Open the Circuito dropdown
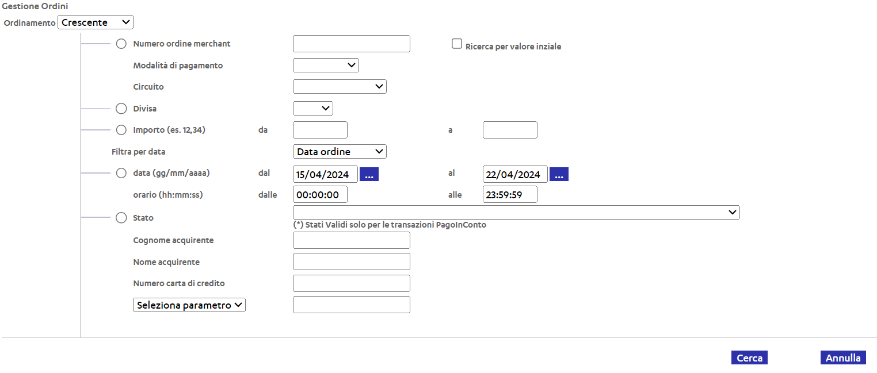 click(340, 86)
